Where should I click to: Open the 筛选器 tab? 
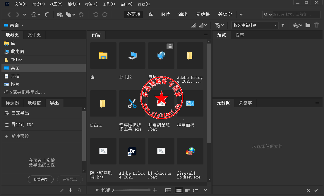pos(12,103)
